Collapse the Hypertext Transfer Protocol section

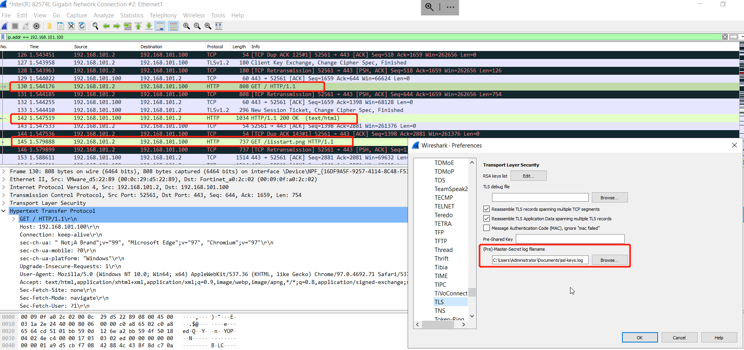coord(4,211)
